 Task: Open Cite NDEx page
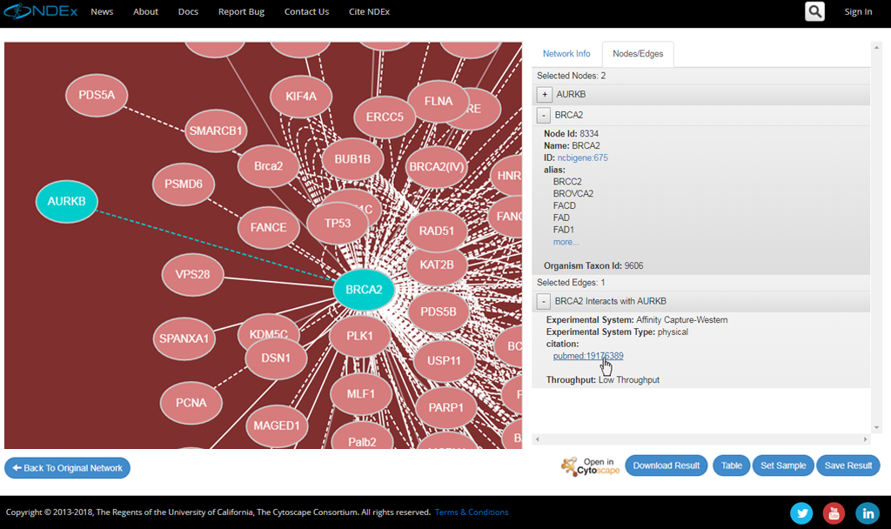coord(369,11)
